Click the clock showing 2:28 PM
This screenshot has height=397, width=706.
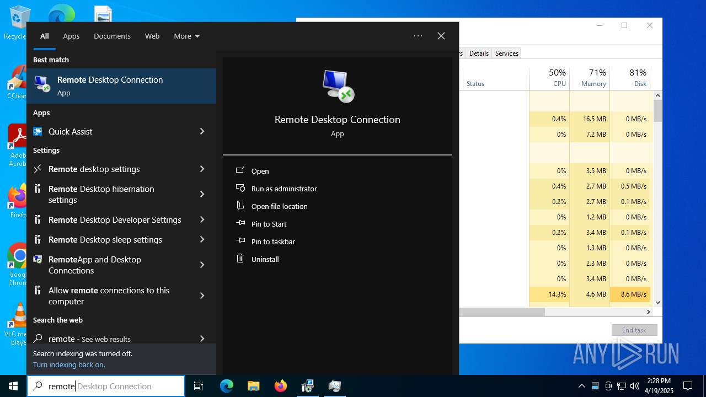coord(659,381)
